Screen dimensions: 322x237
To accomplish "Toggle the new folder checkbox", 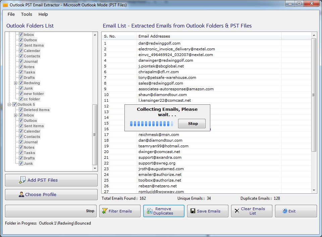I will click(21, 94).
